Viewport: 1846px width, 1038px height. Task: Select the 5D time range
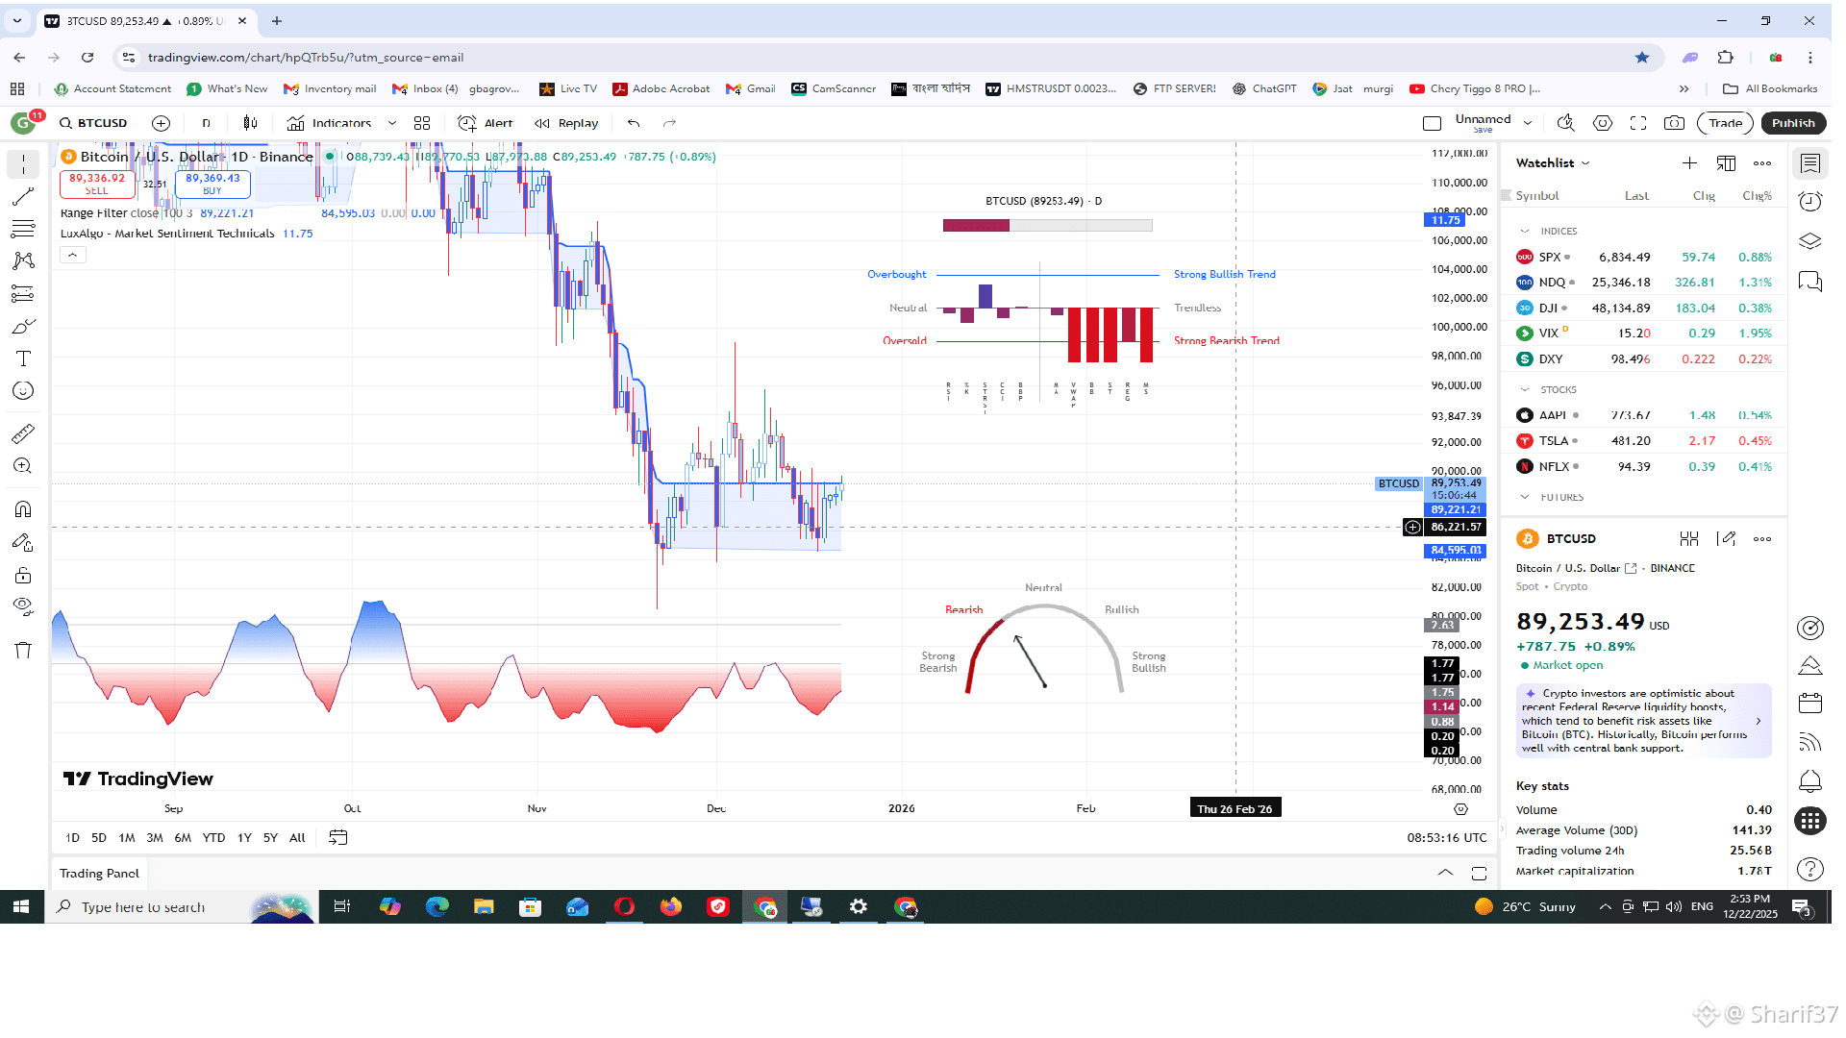click(x=99, y=838)
